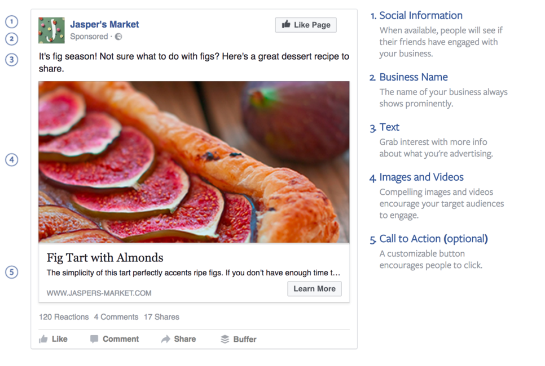Screen dimensions: 545x366
Task: Click the Comment speech bubble icon
Action: point(94,339)
